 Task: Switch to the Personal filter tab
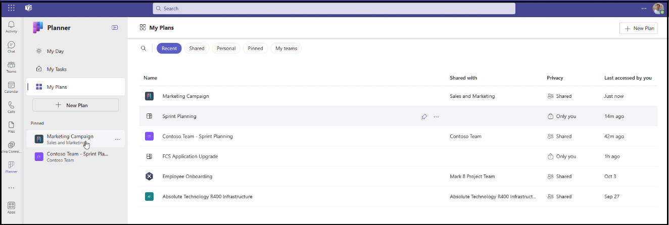[x=226, y=48]
